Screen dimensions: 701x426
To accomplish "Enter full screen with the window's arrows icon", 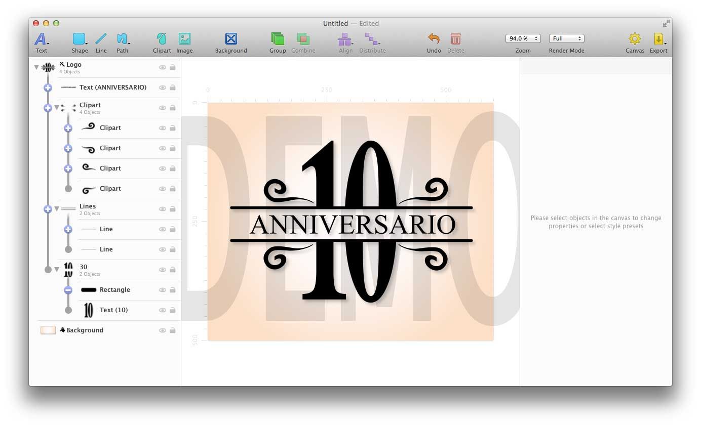I will 666,23.
